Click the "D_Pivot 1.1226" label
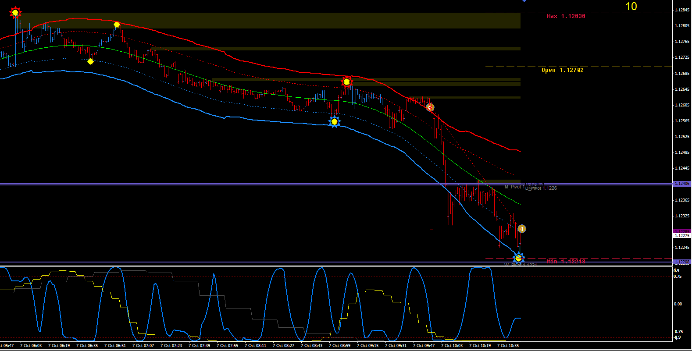 coord(541,188)
